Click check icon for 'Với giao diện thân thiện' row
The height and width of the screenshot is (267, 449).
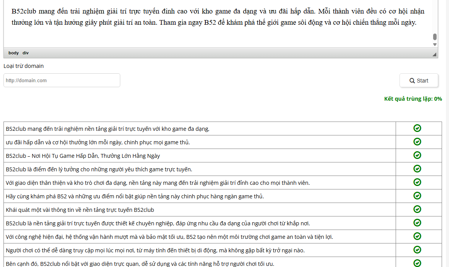coord(417,182)
